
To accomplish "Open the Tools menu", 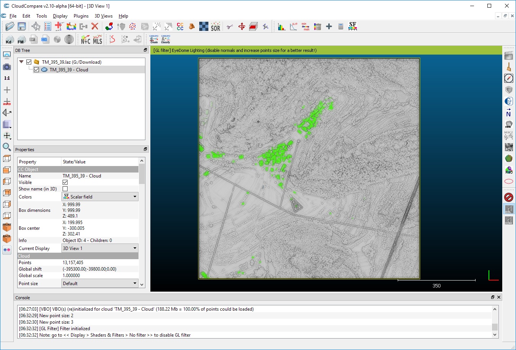I will point(42,16).
